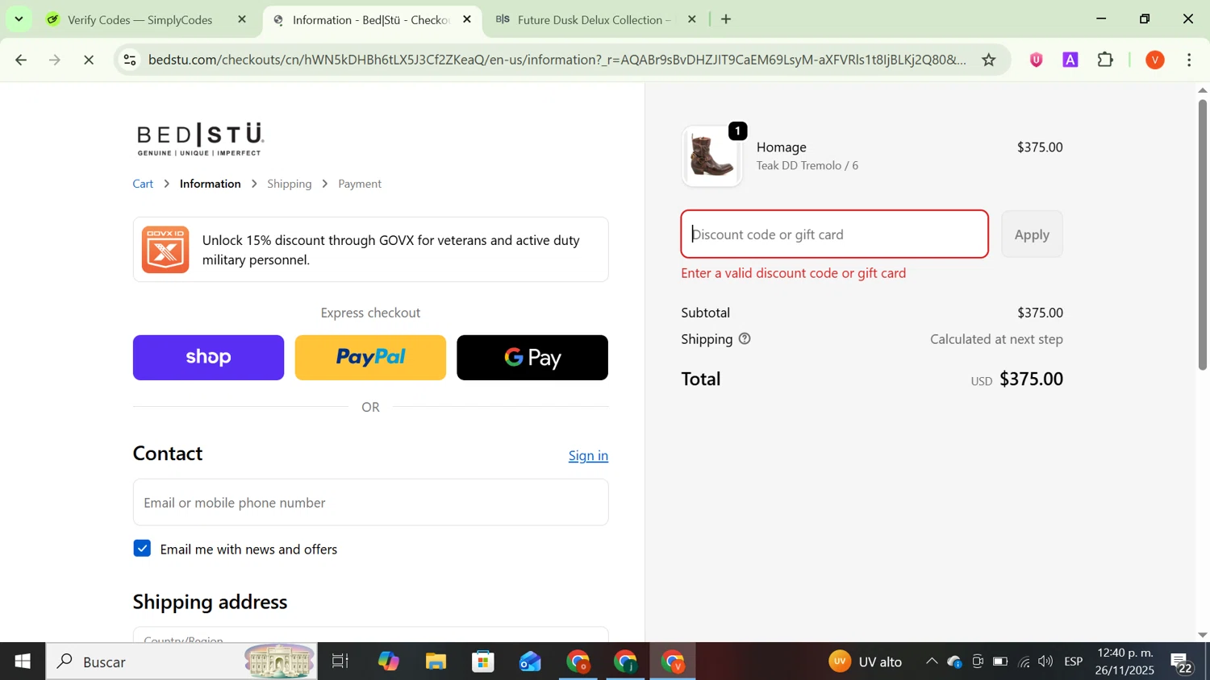1210x680 pixels.
Task: Open the Windows Start menu
Action: [x=23, y=661]
